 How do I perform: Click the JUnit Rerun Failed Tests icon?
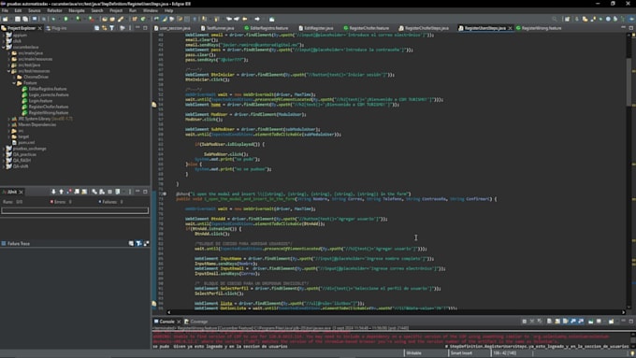click(x=102, y=192)
